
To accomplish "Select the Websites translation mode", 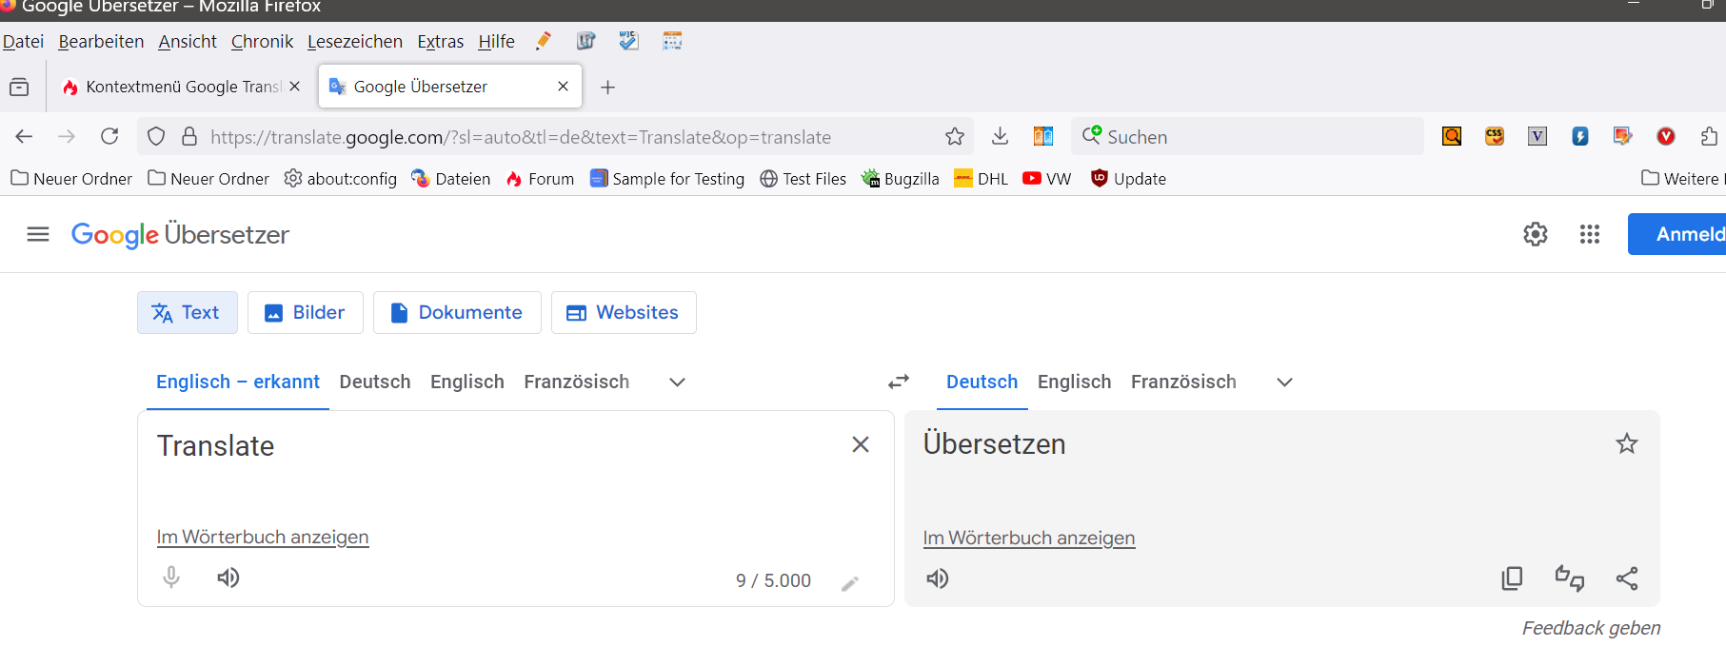I will 624,312.
